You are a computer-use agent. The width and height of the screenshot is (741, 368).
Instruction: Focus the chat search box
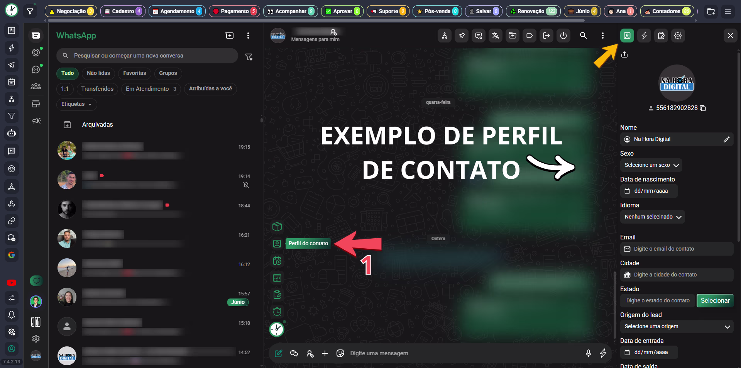[x=147, y=56]
